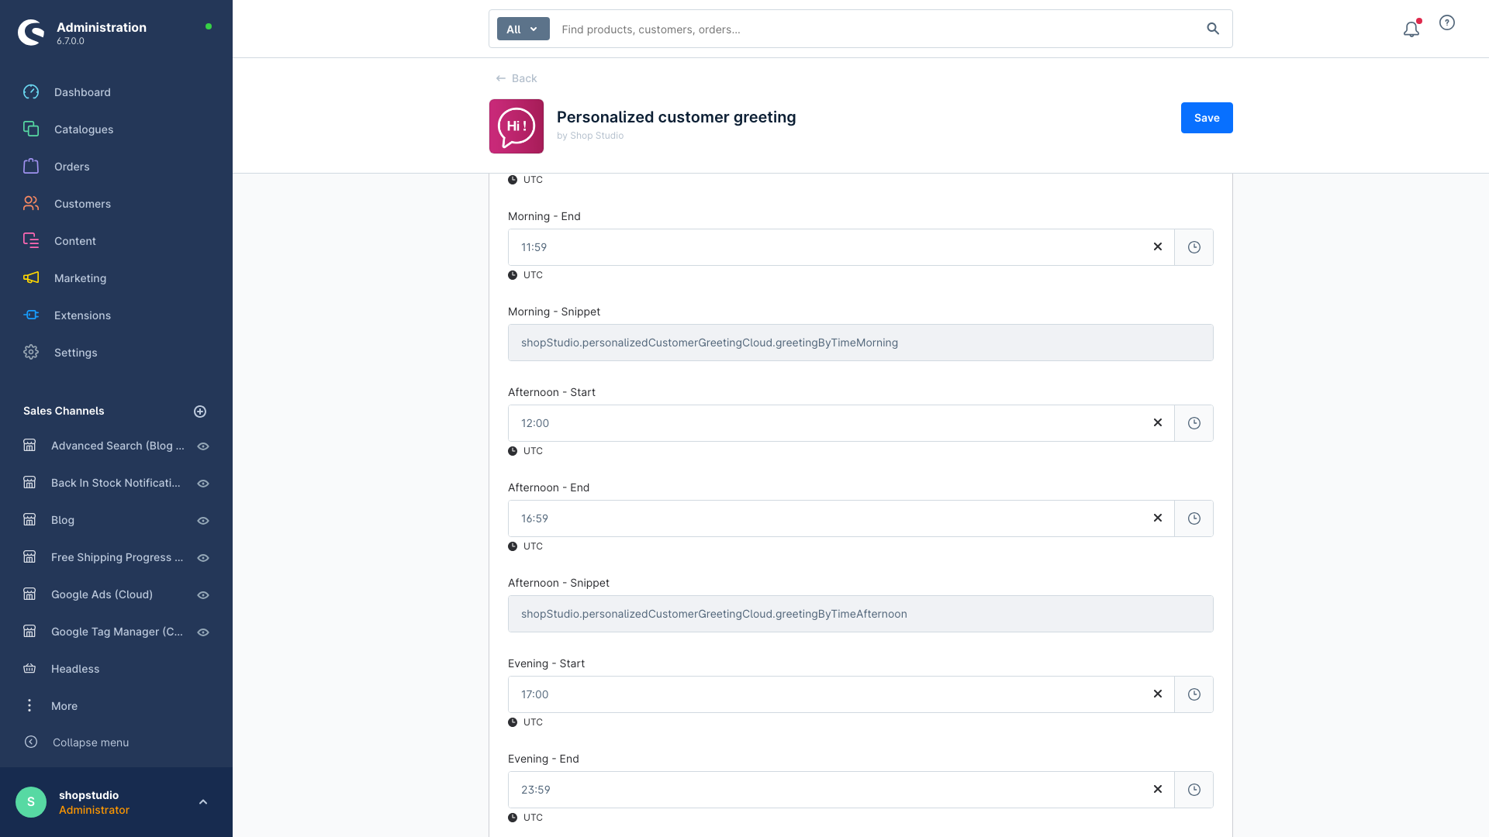Click the Personalized customer greeting plugin icon
Viewport: 1489px width, 837px height.
[516, 126]
